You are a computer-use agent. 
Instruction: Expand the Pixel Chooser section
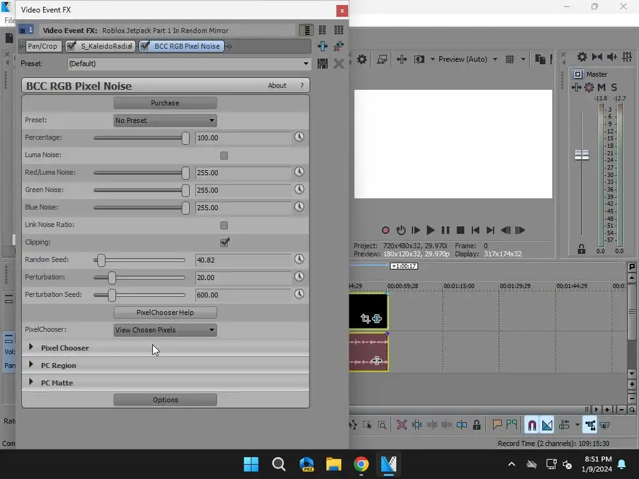31,347
